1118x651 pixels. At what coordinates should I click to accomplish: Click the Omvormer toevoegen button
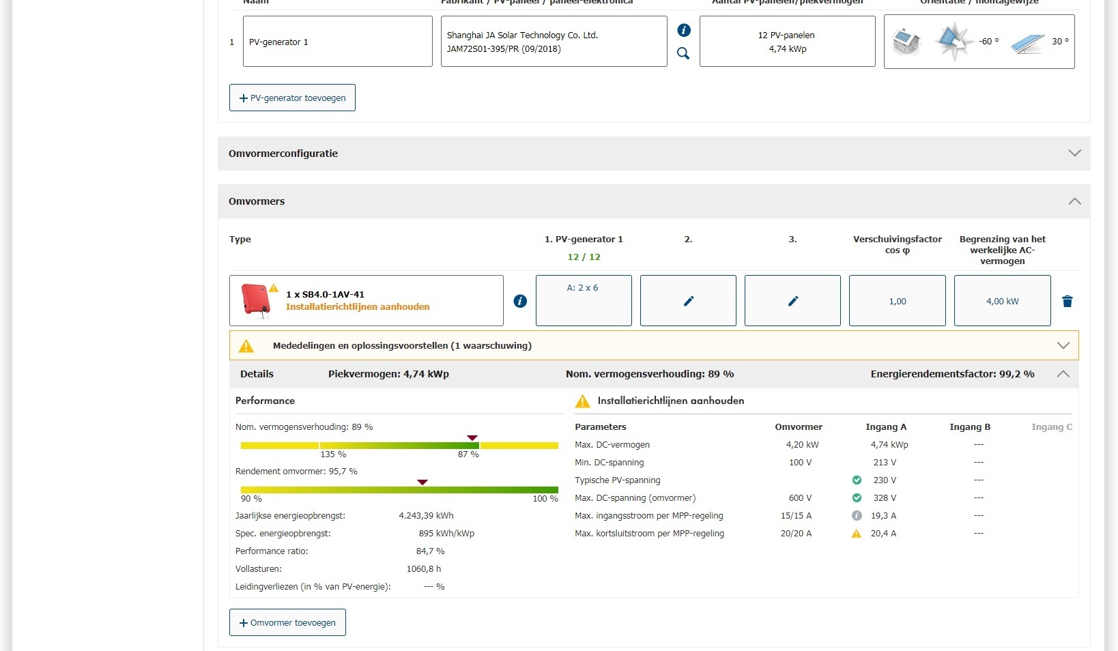(x=287, y=622)
